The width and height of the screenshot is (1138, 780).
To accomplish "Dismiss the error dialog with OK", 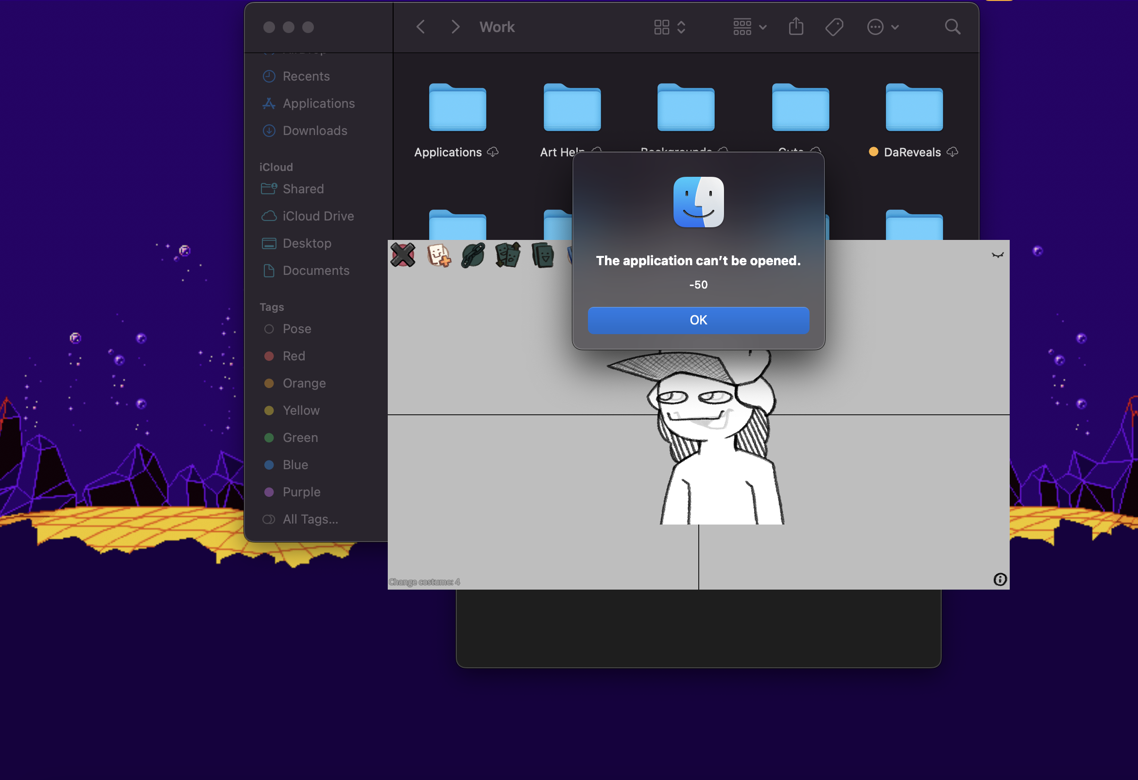I will point(698,320).
